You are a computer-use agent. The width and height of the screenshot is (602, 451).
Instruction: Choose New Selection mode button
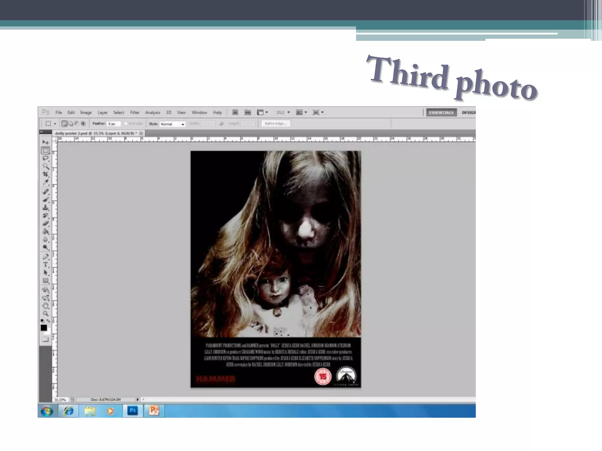64,124
